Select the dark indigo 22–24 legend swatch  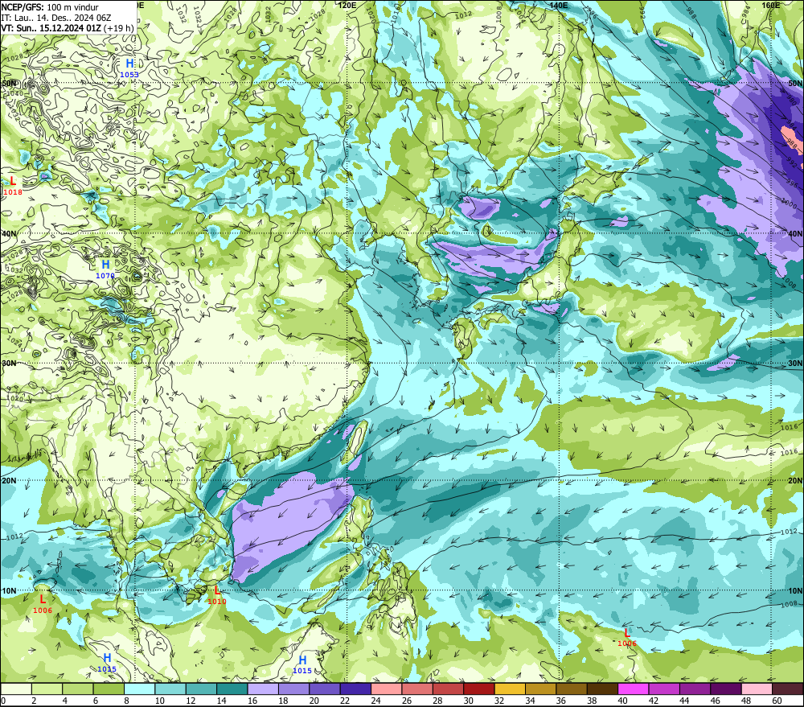click(356, 689)
